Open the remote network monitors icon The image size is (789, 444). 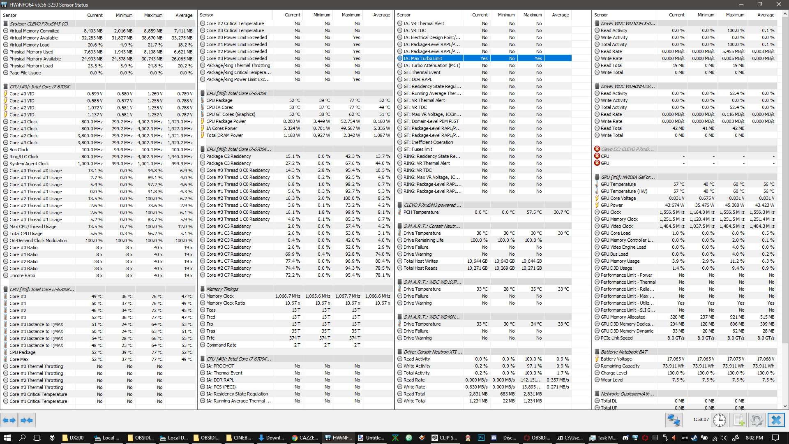(x=674, y=420)
